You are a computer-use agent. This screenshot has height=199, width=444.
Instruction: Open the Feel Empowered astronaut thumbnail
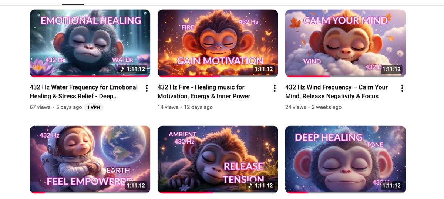[x=90, y=159]
